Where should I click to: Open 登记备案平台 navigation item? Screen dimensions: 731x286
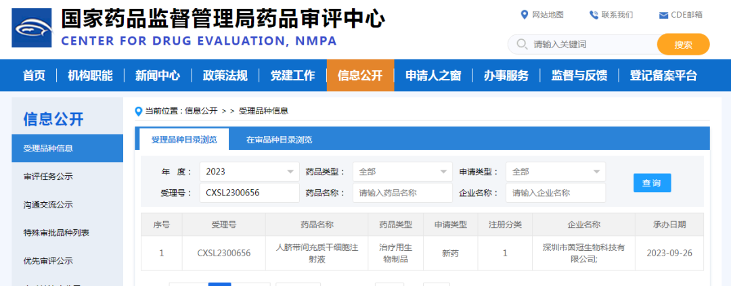coord(663,76)
